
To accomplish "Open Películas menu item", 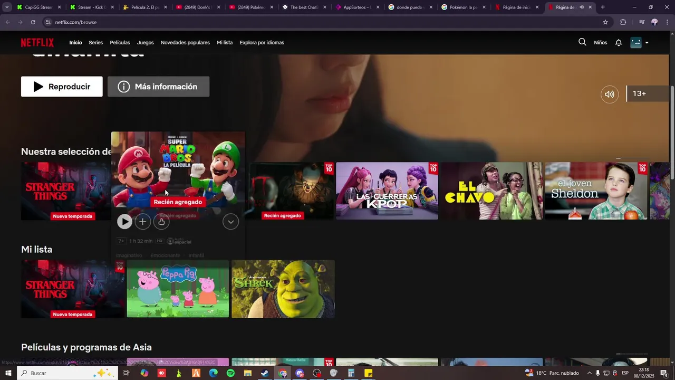I will pyautogui.click(x=120, y=43).
